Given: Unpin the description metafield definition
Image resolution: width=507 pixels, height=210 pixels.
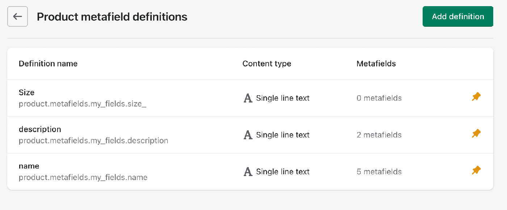Looking at the screenshot, I should [x=476, y=134].
